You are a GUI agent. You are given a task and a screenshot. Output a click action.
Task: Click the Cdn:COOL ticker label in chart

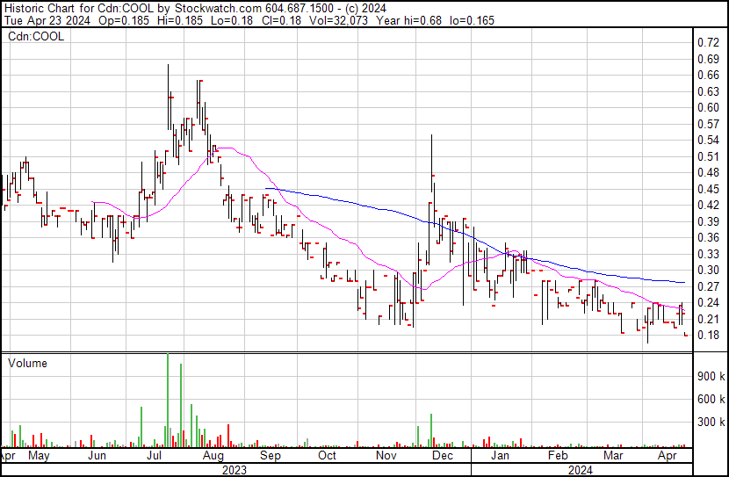coord(32,36)
